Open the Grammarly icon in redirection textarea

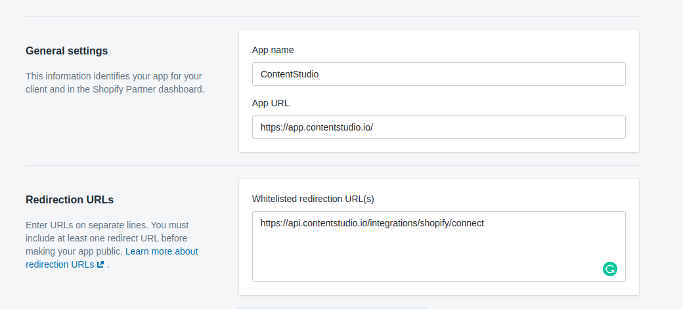click(610, 269)
